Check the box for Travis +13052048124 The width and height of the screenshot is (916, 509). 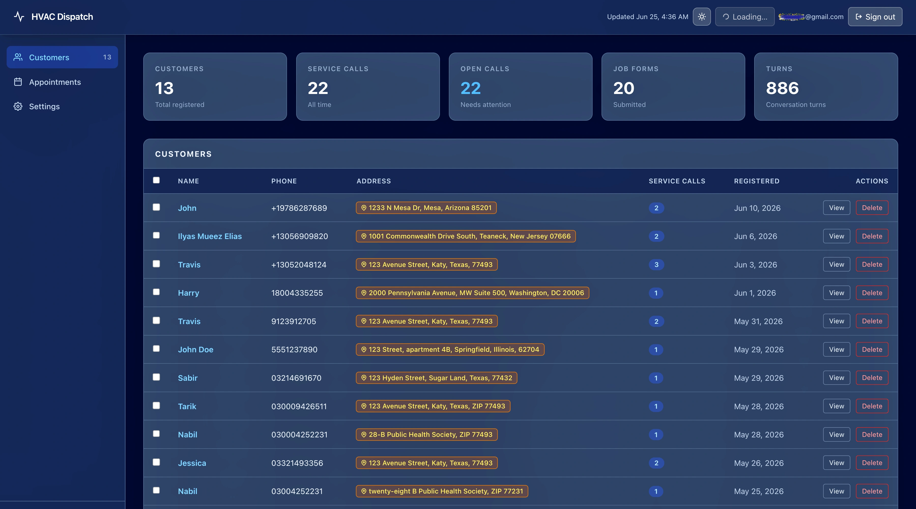tap(156, 264)
